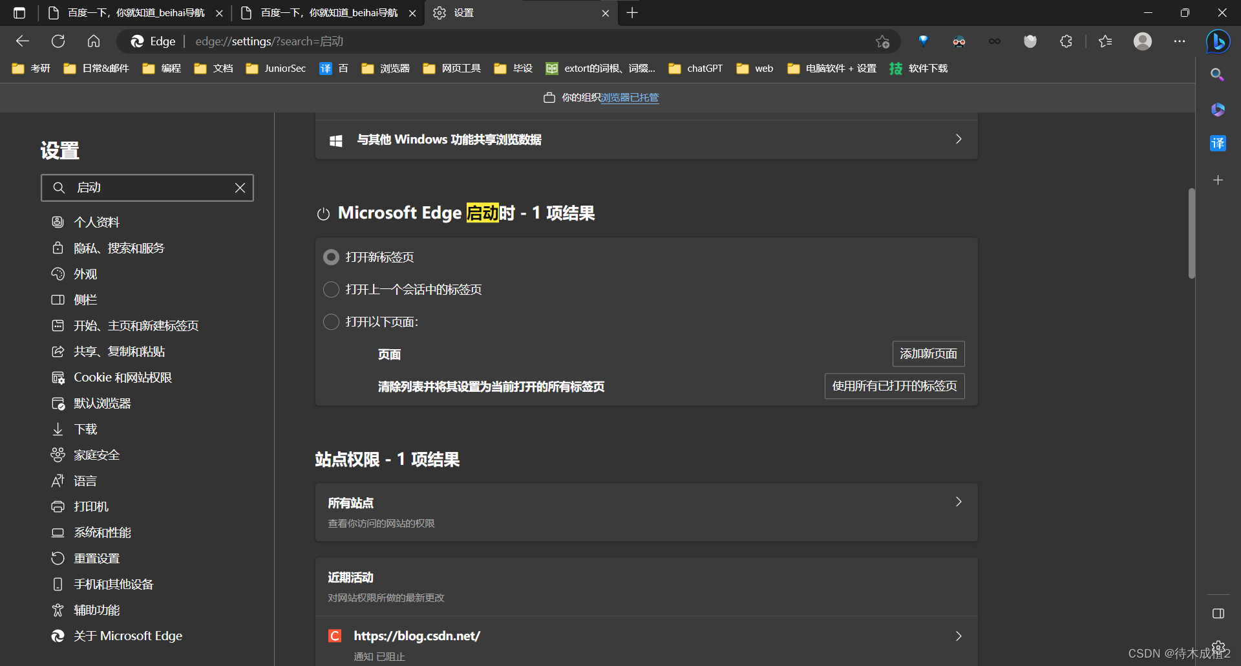Screen dimensions: 1241x666
Task: Open the Extensions puzzle piece icon
Action: [x=1066, y=41]
